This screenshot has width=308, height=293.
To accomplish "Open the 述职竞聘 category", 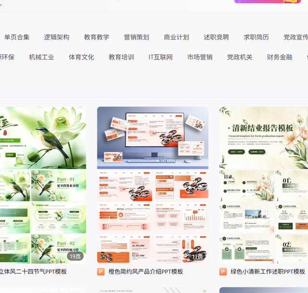I will [216, 37].
